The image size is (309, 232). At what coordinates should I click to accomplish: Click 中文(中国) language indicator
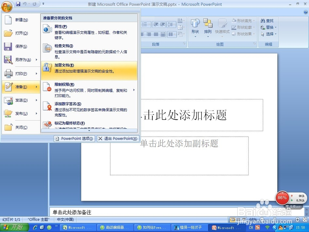tap(65, 219)
